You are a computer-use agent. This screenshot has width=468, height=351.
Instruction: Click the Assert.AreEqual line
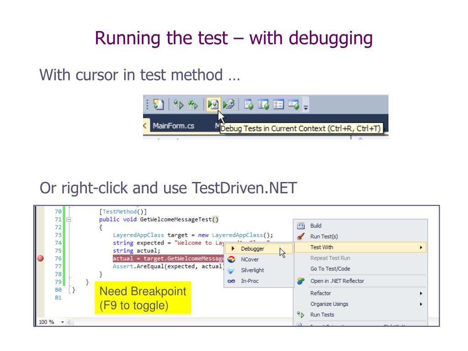point(168,266)
